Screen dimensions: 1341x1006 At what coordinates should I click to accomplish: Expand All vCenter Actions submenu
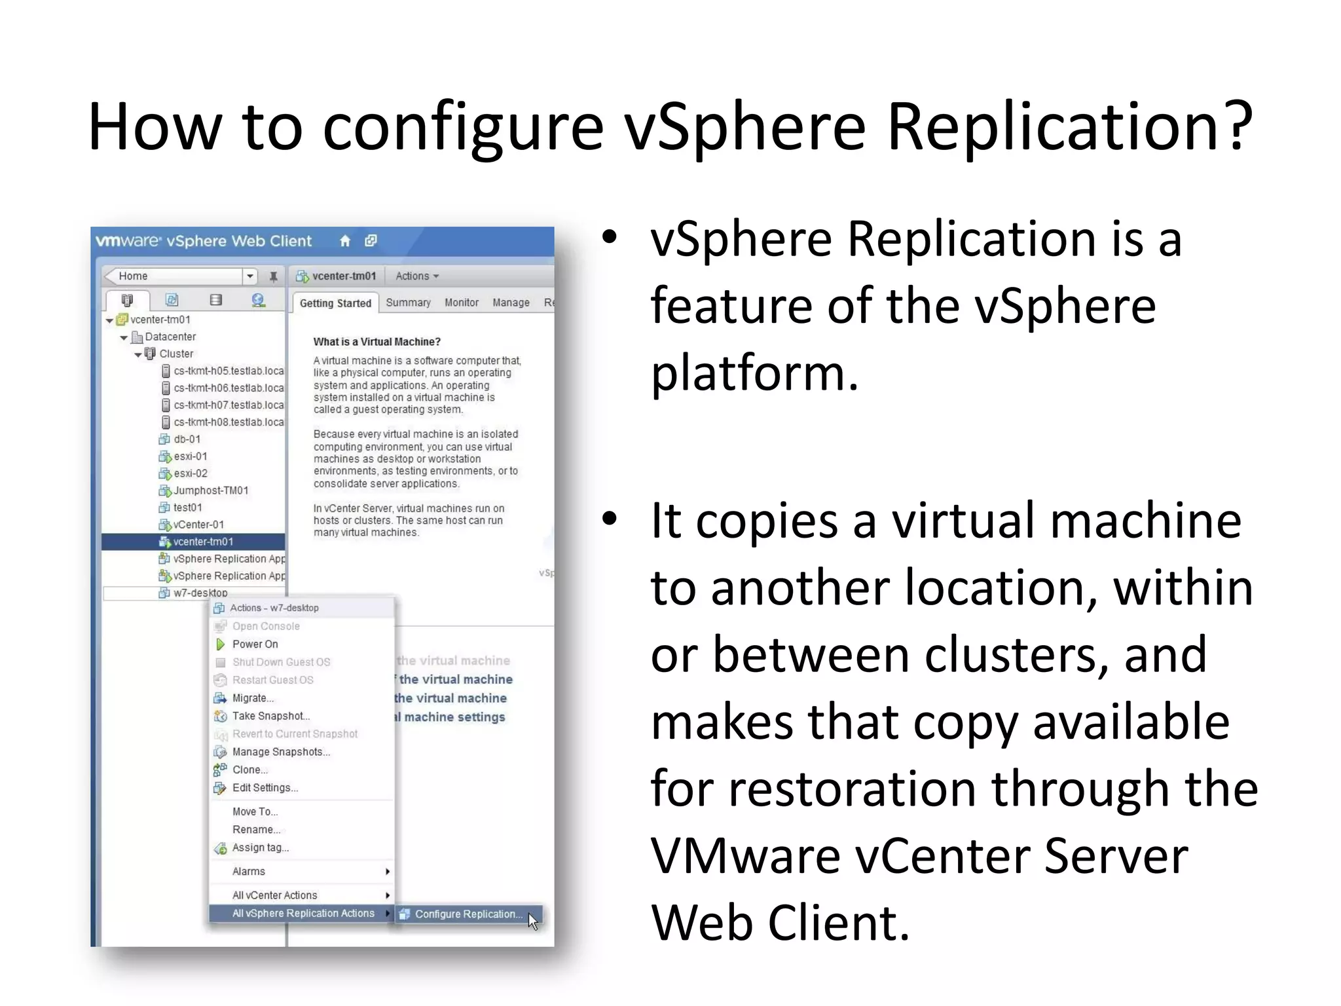click(302, 895)
